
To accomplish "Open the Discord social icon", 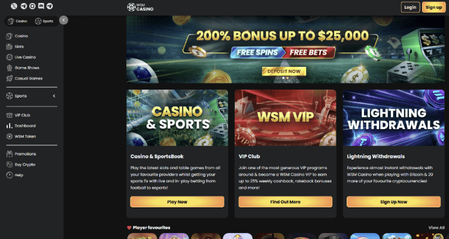I will point(41,6).
